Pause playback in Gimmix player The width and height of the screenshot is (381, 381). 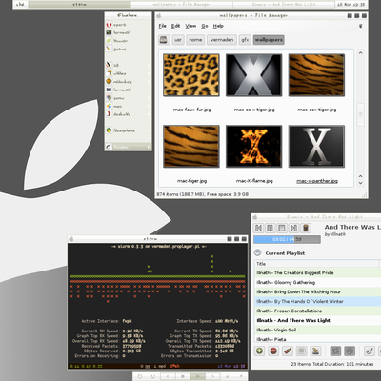click(271, 228)
